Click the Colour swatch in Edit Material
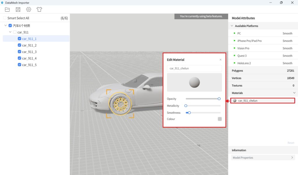The width and height of the screenshot is (298, 175). click(x=220, y=119)
